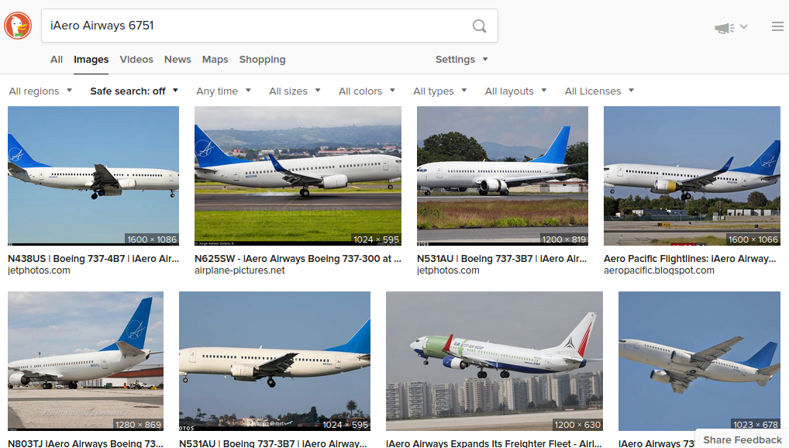Open the Maps tab
The height and width of the screenshot is (448, 789).
click(x=215, y=60)
